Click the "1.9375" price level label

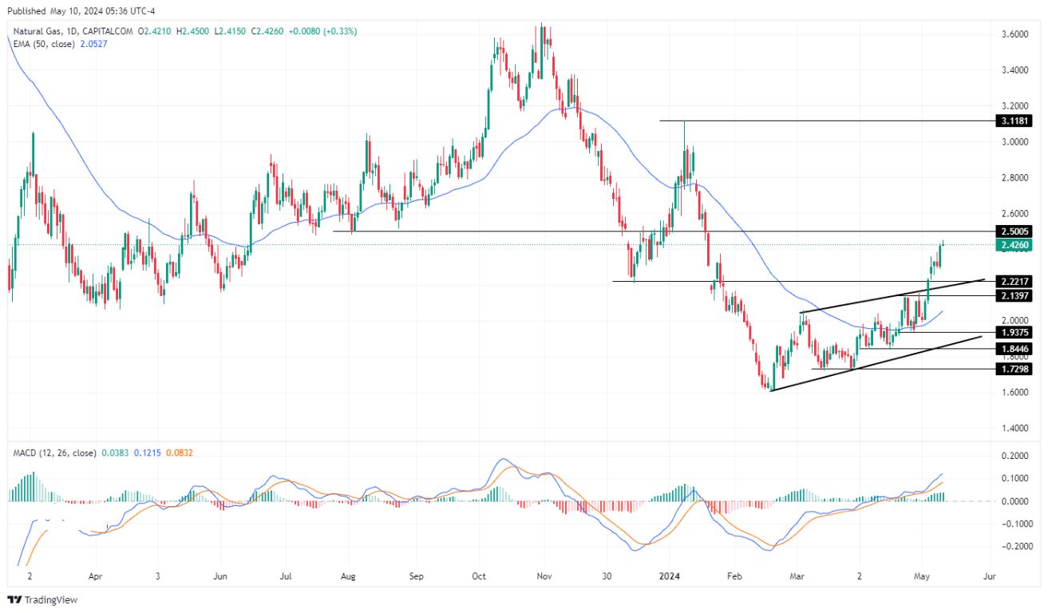[1015, 332]
